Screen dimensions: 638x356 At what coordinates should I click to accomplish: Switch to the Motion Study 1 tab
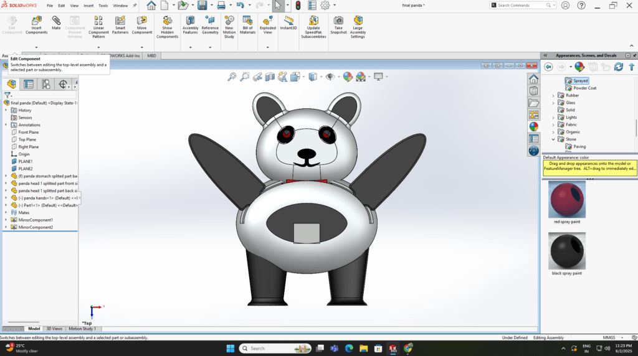[x=82, y=329]
